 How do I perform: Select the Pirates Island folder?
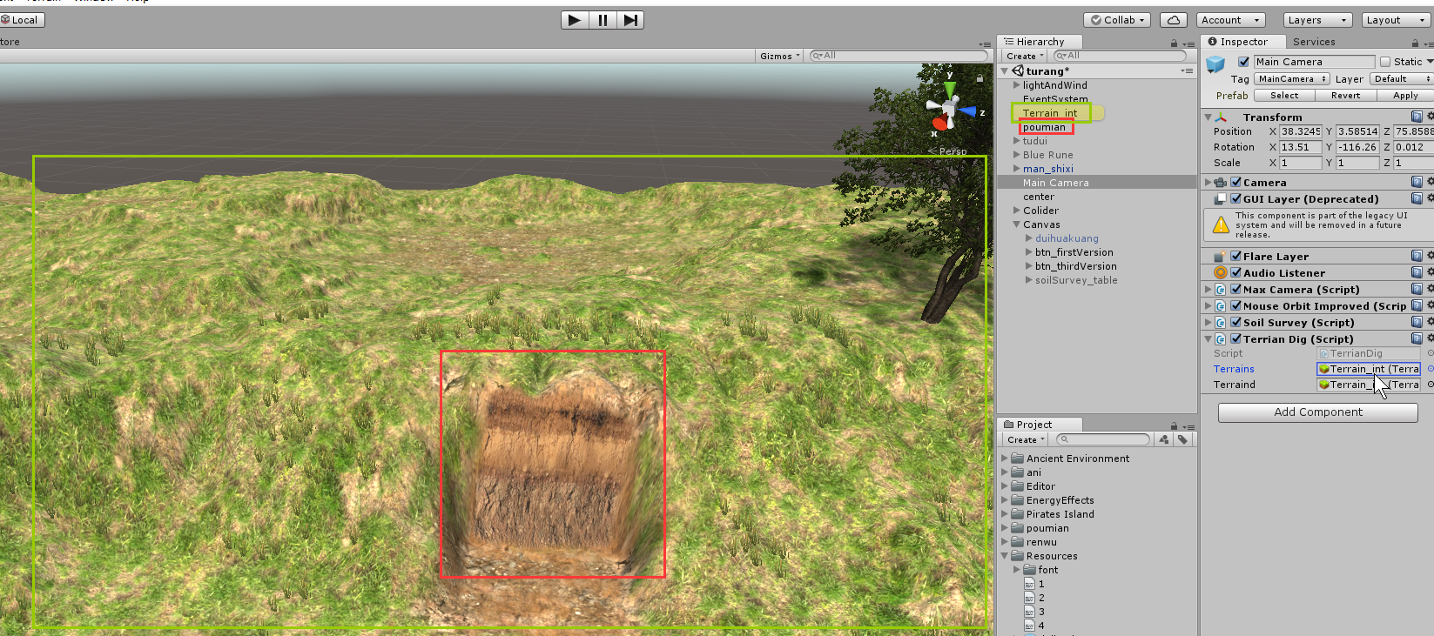(1060, 514)
